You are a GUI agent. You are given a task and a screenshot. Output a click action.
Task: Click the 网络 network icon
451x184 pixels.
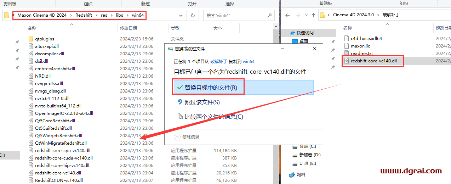coord(292,174)
